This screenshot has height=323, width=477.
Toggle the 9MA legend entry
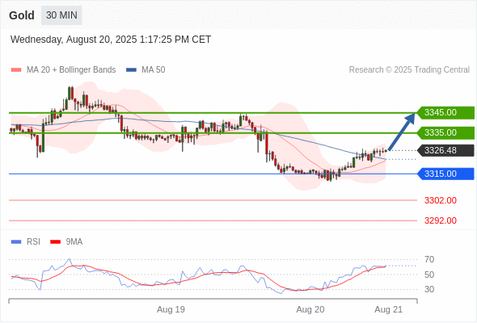66,242
